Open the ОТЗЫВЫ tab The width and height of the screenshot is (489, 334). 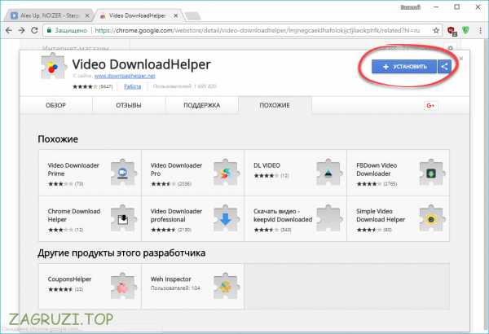(x=129, y=105)
